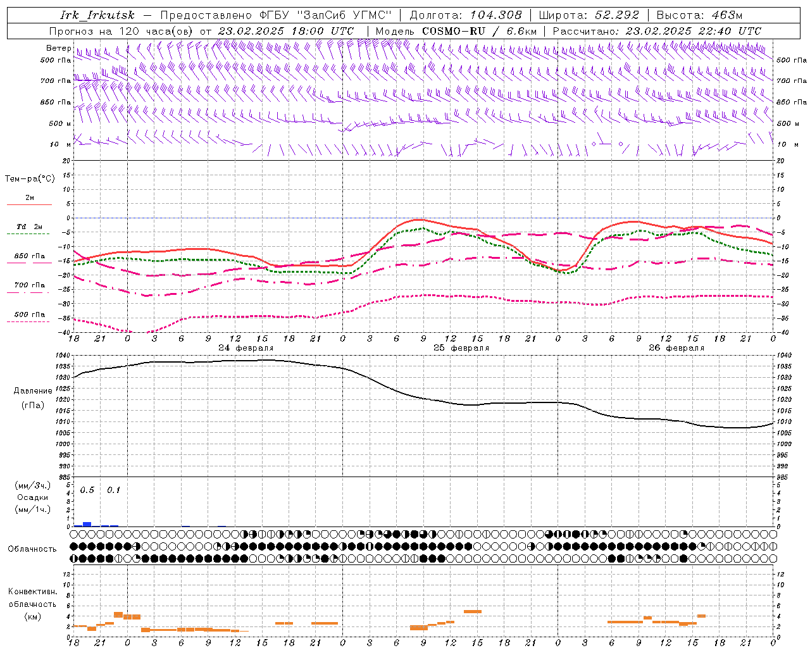Select the forecast start 23.02.2025 18:00 UTC
Image resolution: width=810 pixels, height=648 pixels.
tap(286, 31)
